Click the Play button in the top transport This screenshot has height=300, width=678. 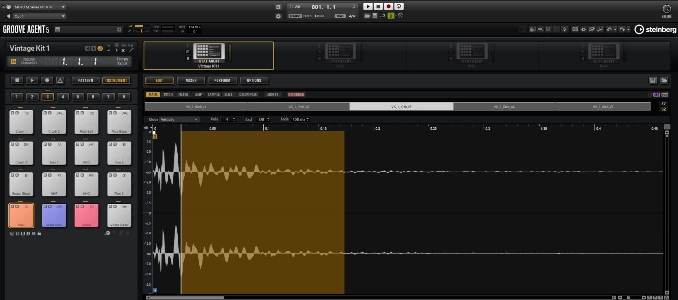[x=368, y=6]
